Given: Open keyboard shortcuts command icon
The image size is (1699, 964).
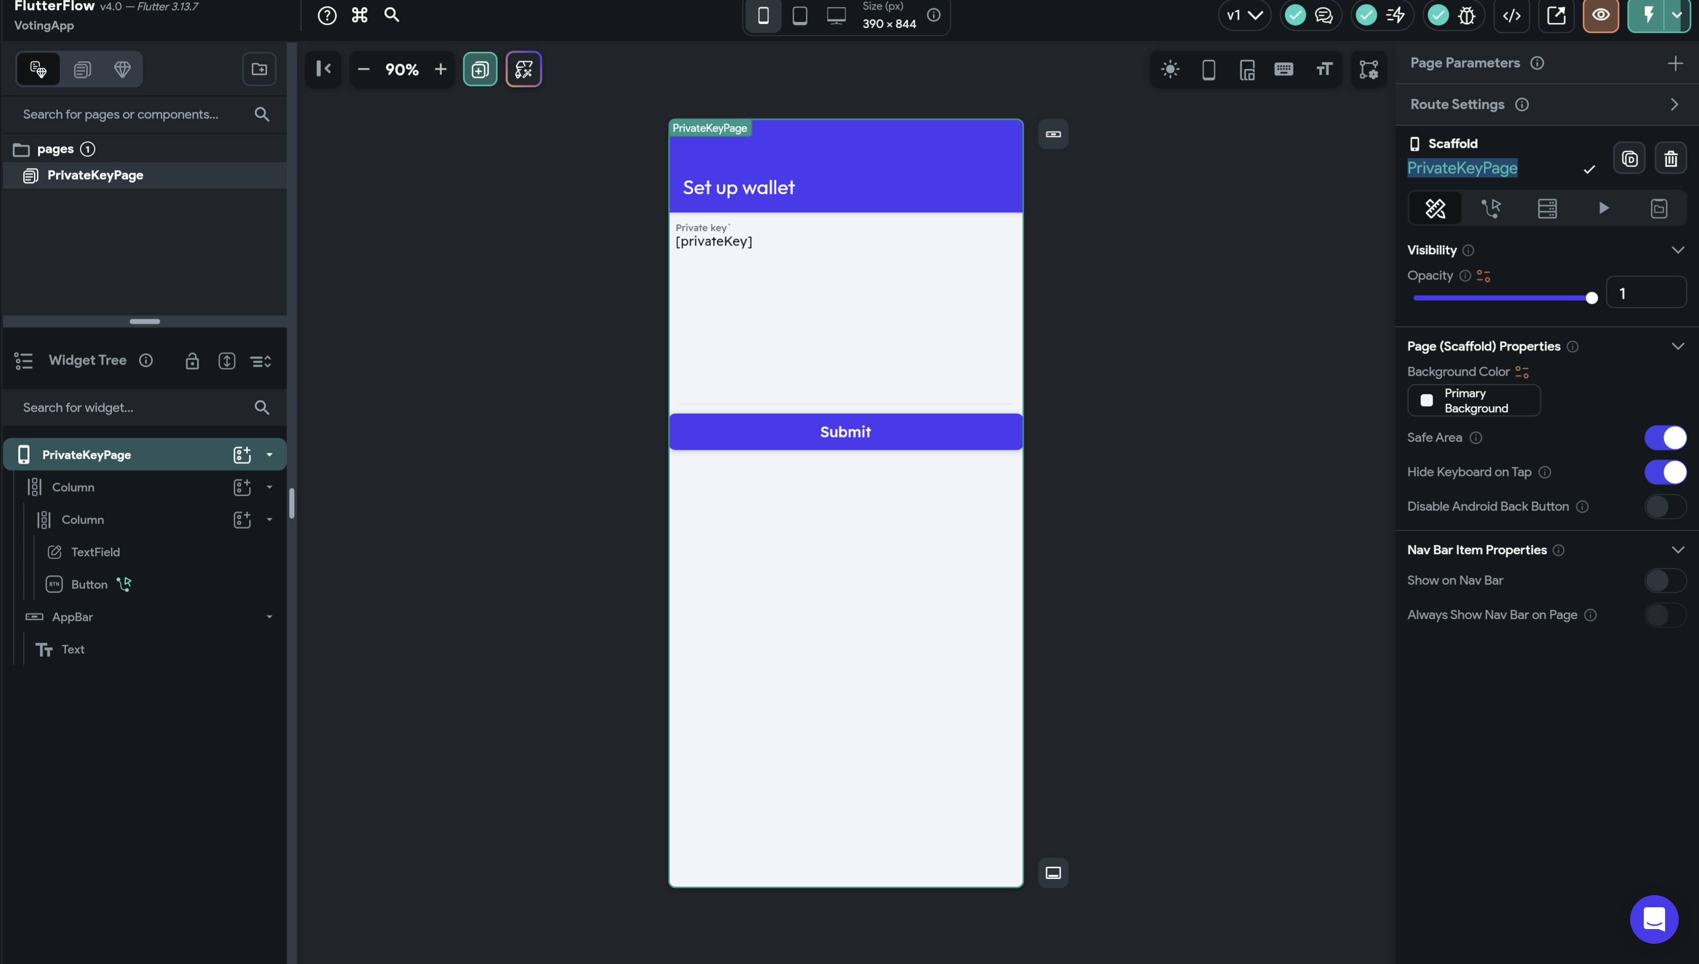Looking at the screenshot, I should click(x=360, y=15).
